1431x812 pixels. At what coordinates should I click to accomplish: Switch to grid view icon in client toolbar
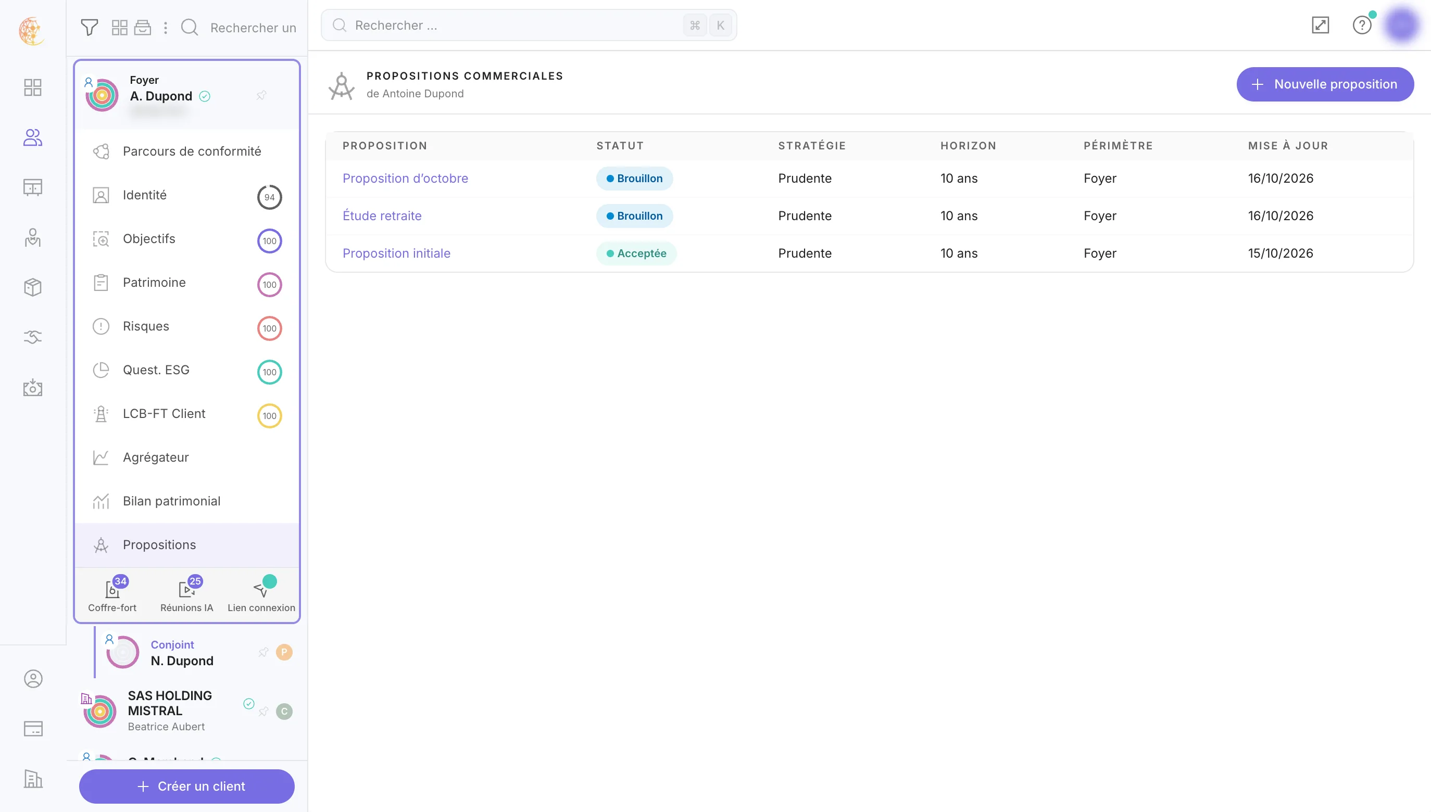pyautogui.click(x=119, y=27)
